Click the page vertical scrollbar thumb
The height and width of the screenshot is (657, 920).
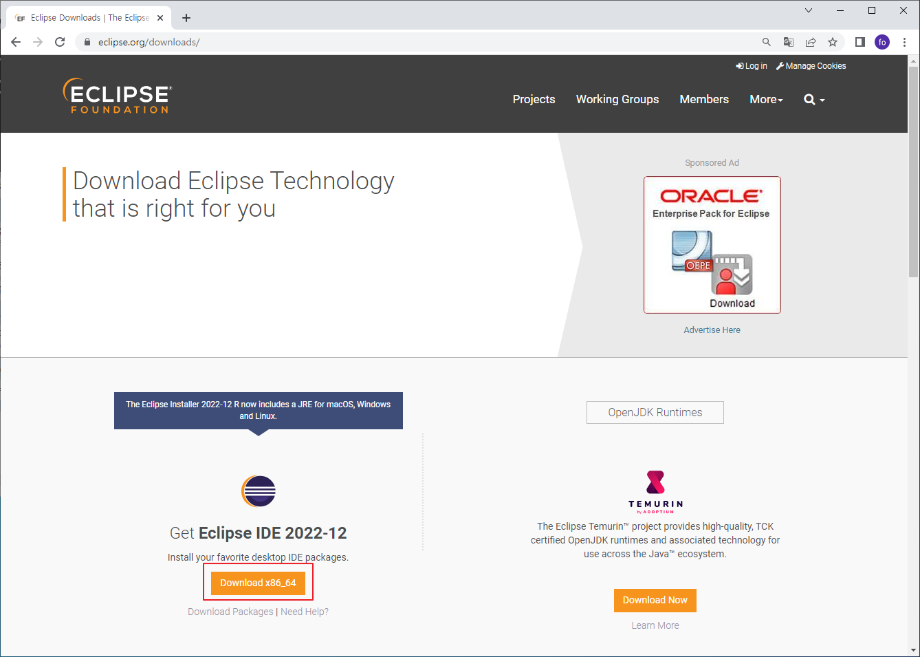[x=913, y=172]
